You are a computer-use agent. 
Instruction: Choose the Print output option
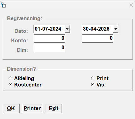click(93, 78)
